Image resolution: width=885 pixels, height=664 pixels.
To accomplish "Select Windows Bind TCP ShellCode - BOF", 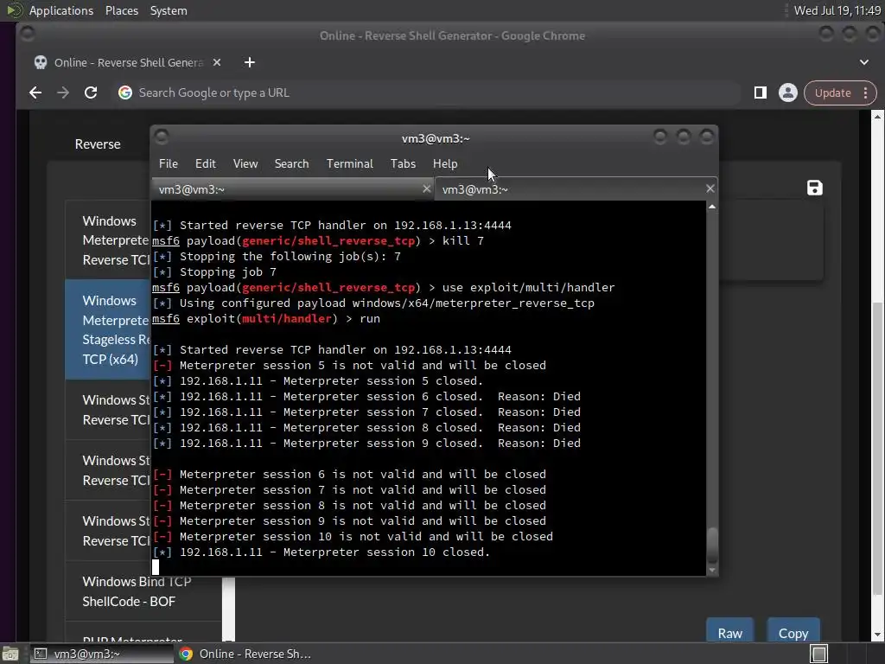I will (x=144, y=591).
